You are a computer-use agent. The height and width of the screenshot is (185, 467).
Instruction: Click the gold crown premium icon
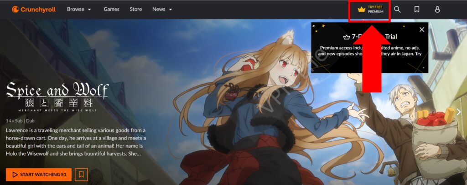coord(362,9)
